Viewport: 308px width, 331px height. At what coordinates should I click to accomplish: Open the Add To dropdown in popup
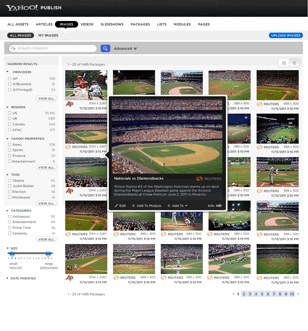(x=177, y=206)
